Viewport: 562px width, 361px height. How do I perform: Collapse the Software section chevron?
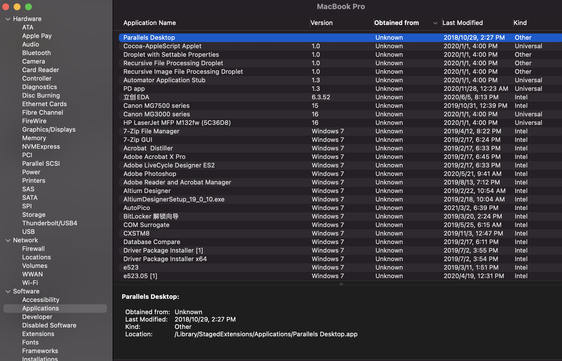(8, 291)
